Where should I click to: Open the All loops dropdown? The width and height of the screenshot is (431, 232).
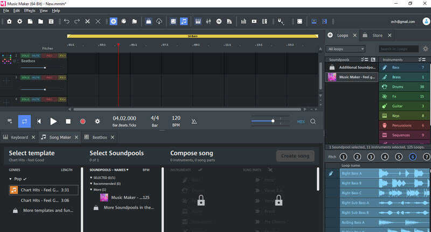tap(345, 49)
